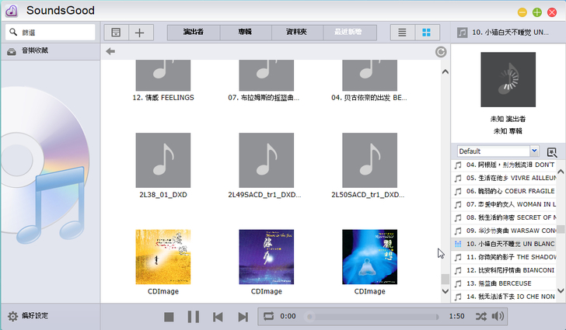
Task: Select playing track 10. UN BLANC
Action: [x=504, y=244]
